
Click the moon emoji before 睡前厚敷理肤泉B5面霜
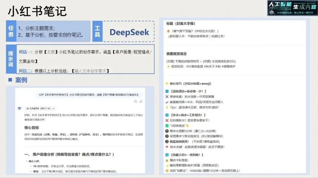(x=167, y=165)
